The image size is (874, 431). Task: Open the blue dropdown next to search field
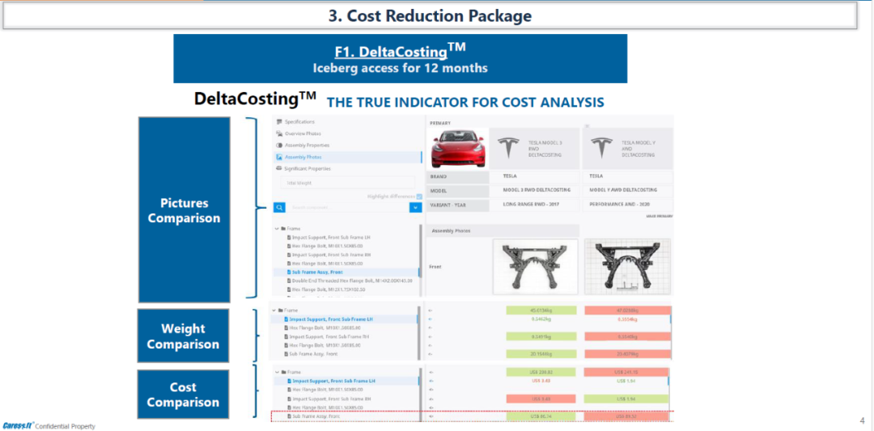(415, 207)
